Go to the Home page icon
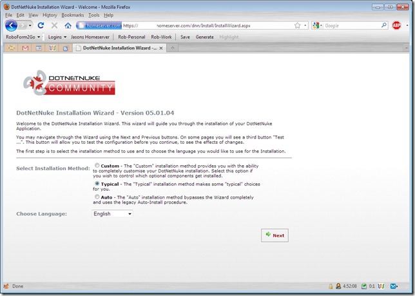Image resolution: width=415 pixels, height=296 pixels. [x=68, y=25]
